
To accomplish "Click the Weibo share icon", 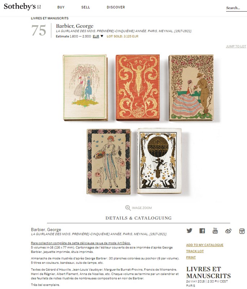I will (x=228, y=231).
